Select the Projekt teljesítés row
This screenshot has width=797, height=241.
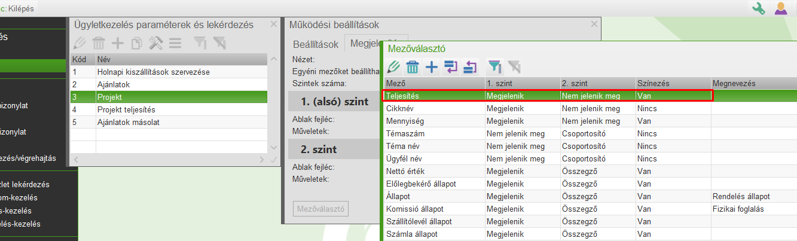[169, 109]
